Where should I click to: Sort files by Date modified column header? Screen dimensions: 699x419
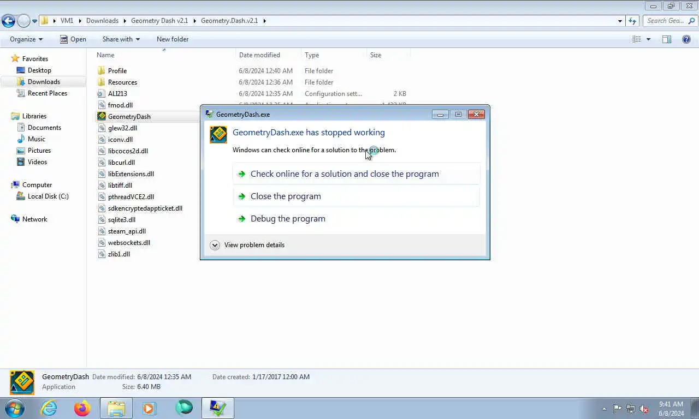tap(259, 55)
